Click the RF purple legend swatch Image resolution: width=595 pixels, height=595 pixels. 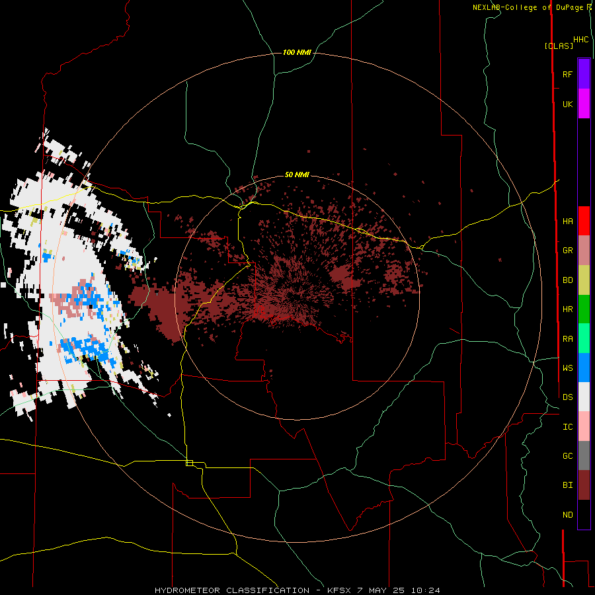click(584, 74)
